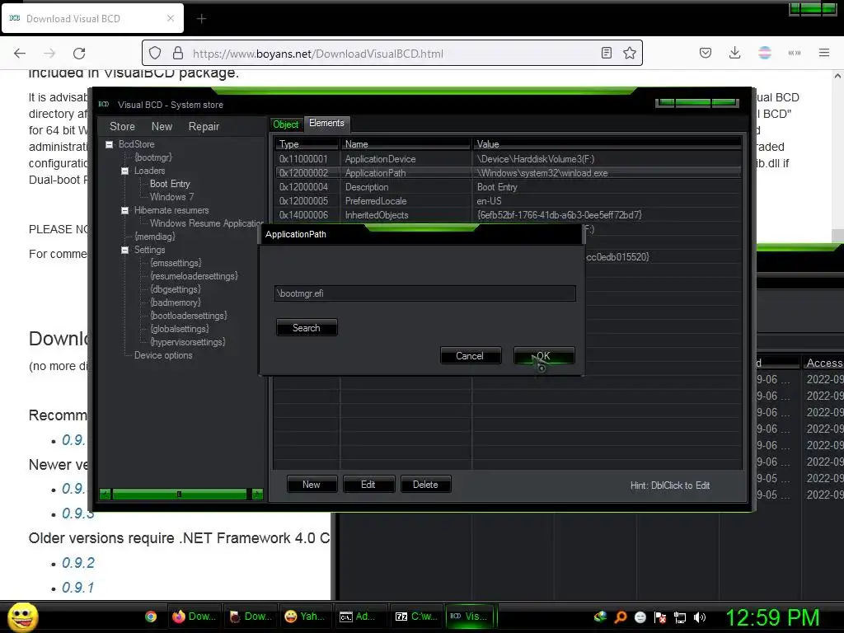This screenshot has height=633, width=844.
Task: Click the New element button
Action: [x=312, y=485]
